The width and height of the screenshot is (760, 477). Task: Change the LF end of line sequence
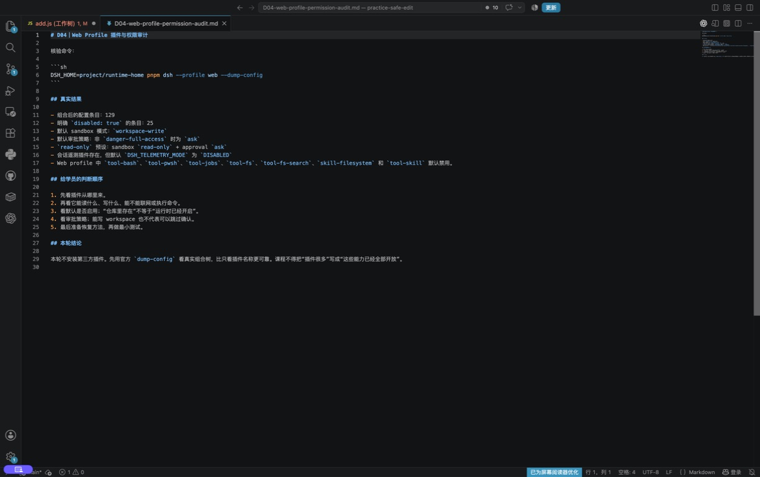(x=669, y=472)
